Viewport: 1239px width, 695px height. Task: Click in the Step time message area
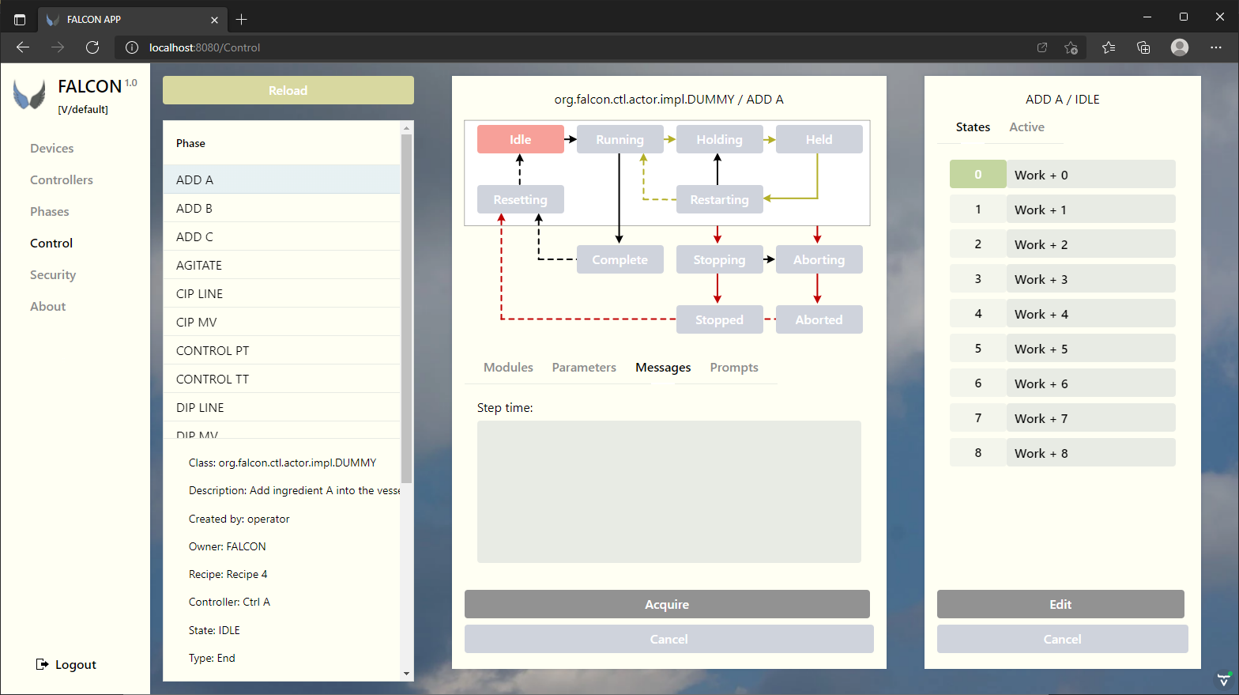pyautogui.click(x=669, y=492)
